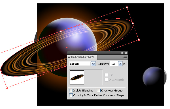
Task: Select the small purple moon sphere
Action: point(153,76)
